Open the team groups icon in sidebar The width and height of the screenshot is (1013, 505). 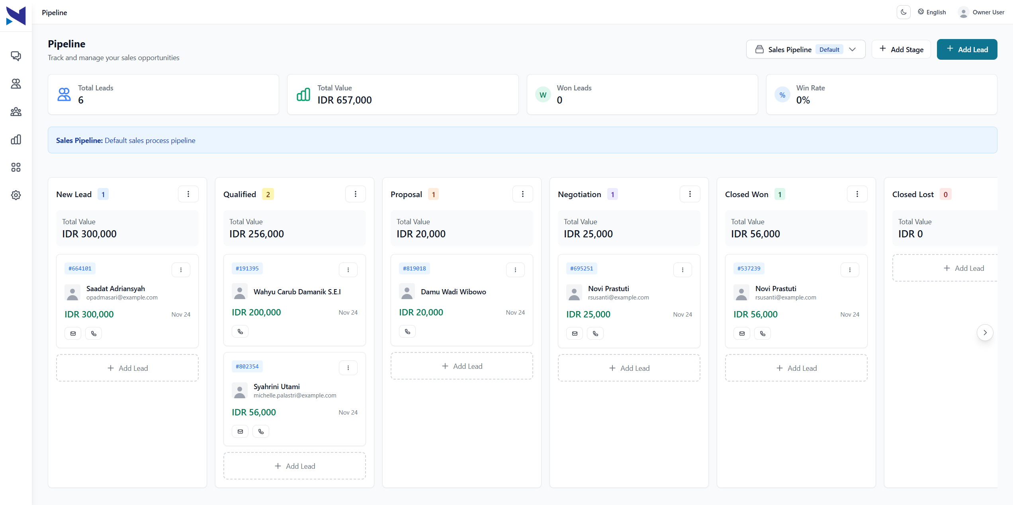click(x=16, y=112)
